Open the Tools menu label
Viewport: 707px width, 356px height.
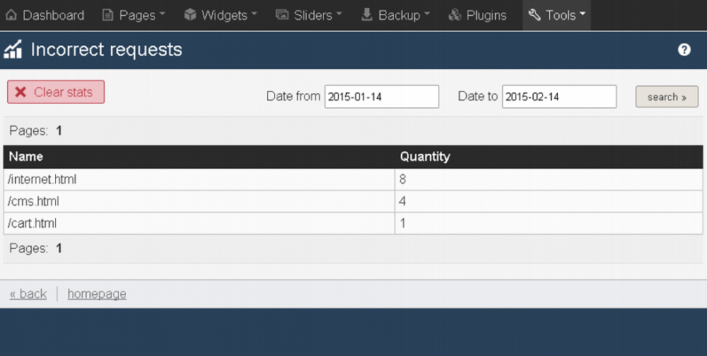coord(561,16)
